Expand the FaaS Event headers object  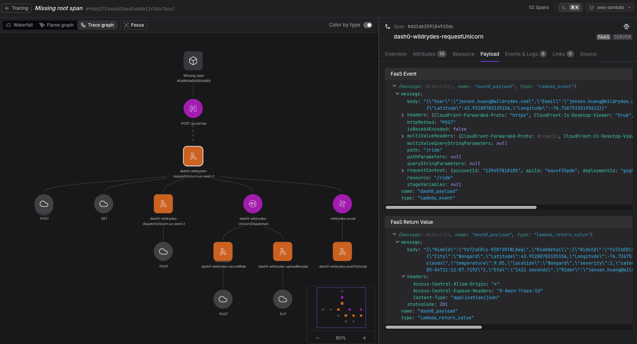(x=403, y=115)
